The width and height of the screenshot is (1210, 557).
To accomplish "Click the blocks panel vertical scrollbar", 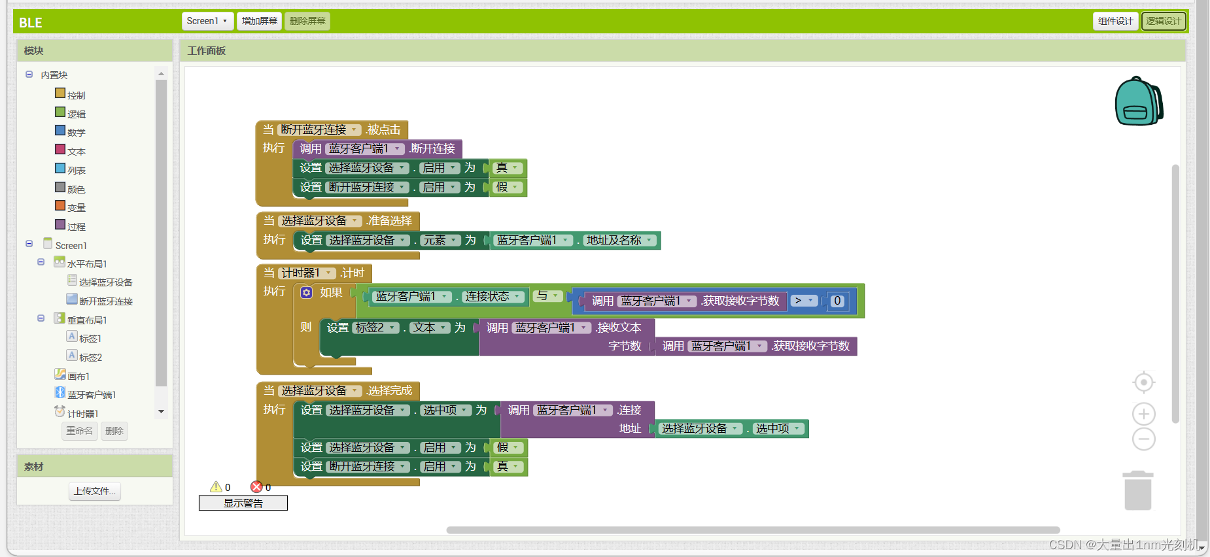I will pos(161,233).
